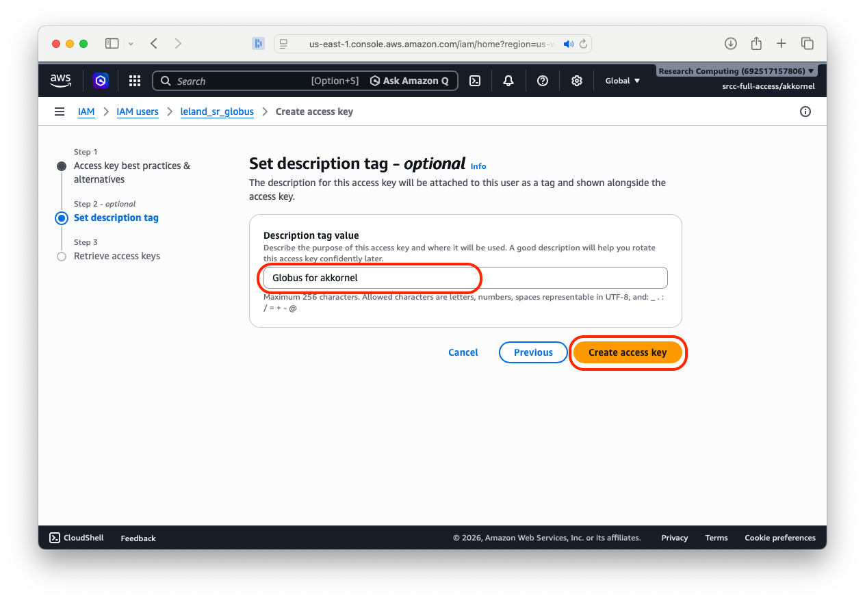Open the Safari sidebar dropdown chevron
This screenshot has width=865, height=600.
pyautogui.click(x=131, y=44)
